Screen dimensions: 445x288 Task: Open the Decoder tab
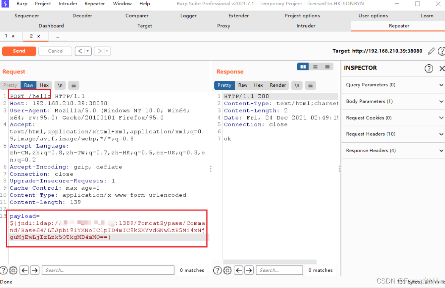82,16
